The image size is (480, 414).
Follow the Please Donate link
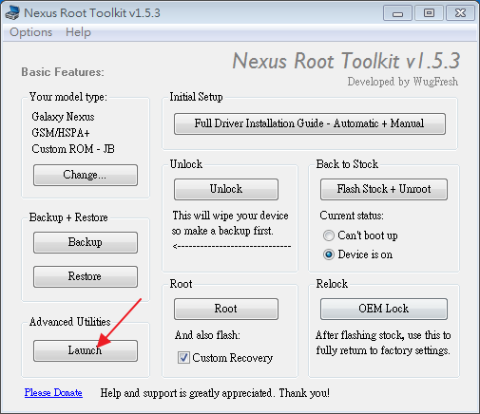(53, 393)
